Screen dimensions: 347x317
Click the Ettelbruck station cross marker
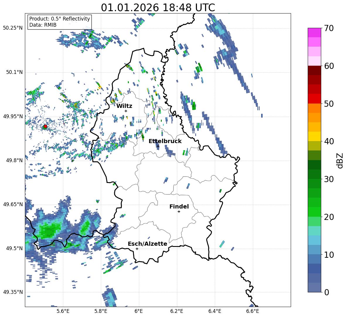tap(158, 146)
